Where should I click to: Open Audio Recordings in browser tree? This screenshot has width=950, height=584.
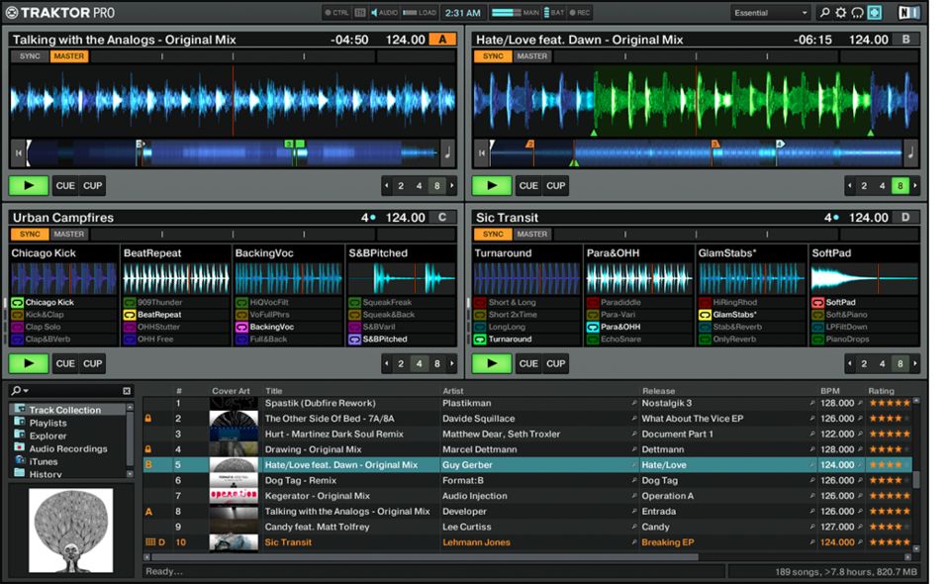pyautogui.click(x=67, y=448)
